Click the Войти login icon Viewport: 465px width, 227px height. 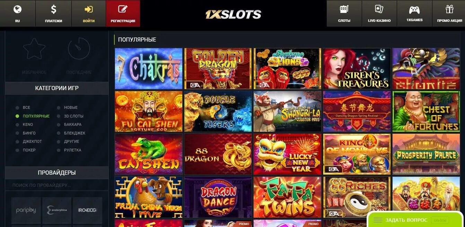coord(89,9)
